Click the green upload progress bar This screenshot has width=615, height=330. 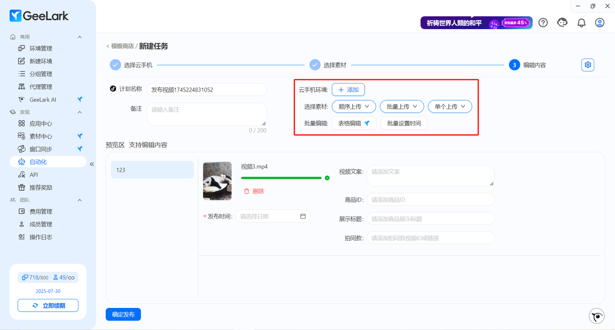tap(281, 178)
